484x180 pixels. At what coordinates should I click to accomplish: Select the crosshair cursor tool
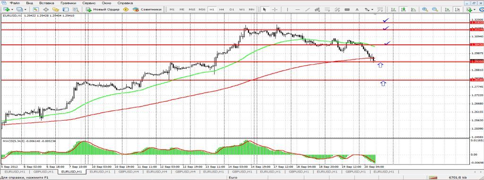(x=275, y=9)
